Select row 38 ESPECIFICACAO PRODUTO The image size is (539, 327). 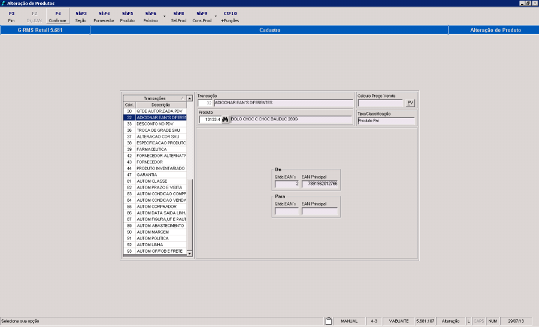(155, 143)
